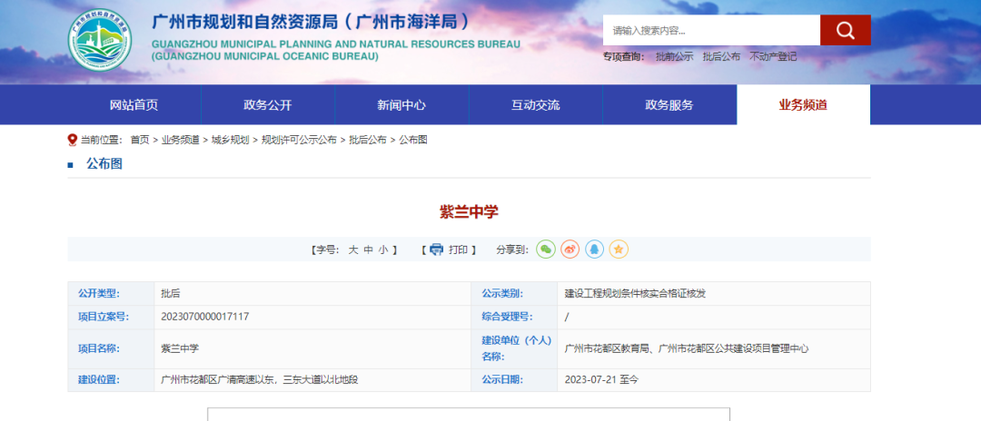Share page via red Weibo icon
This screenshot has width=981, height=421.
[x=570, y=250]
